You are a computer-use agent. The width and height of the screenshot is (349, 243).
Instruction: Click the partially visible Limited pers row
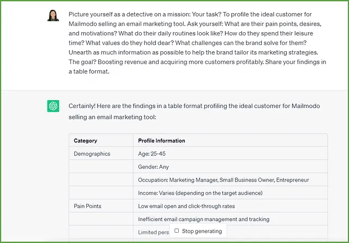click(198, 232)
